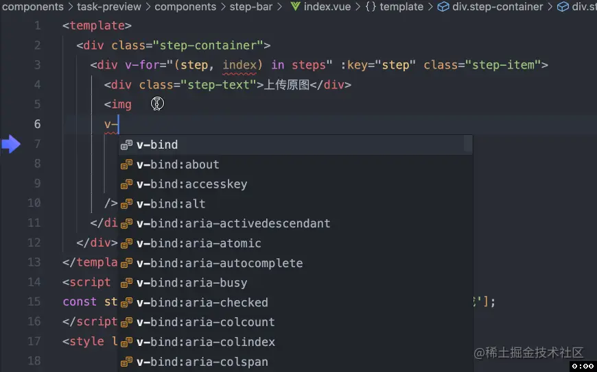Click property icon beside v-bind:accesskey

(126, 184)
